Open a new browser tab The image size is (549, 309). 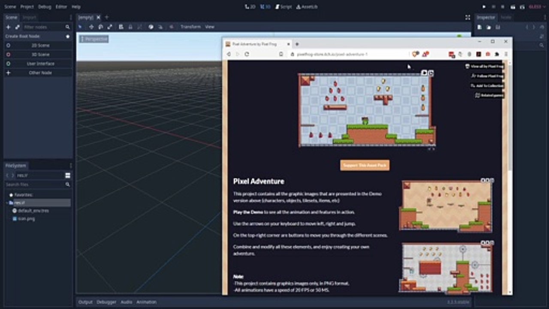coord(297,44)
